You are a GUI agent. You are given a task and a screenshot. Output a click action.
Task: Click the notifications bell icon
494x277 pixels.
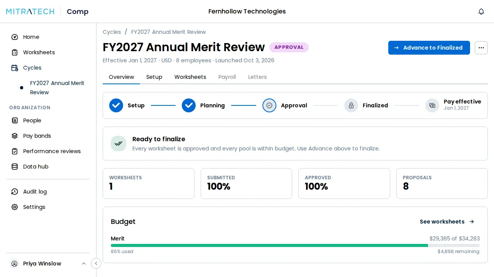(x=481, y=12)
